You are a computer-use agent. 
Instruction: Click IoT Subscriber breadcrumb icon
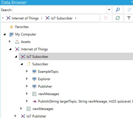coord(47,18)
